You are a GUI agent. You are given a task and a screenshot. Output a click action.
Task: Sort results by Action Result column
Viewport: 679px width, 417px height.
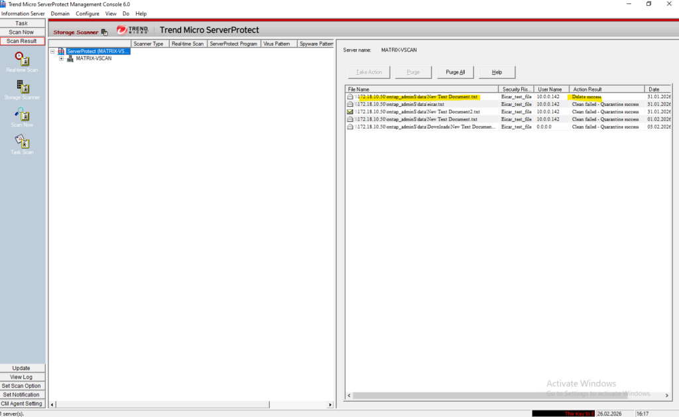[x=607, y=89]
